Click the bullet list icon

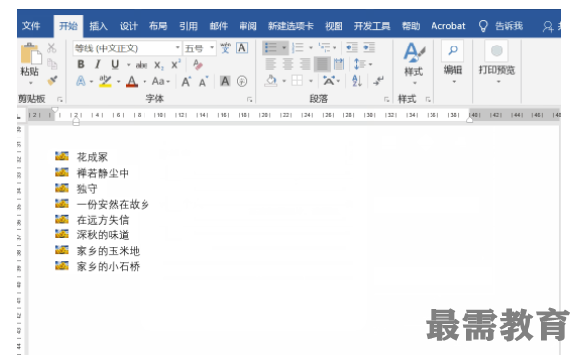pyautogui.click(x=271, y=47)
